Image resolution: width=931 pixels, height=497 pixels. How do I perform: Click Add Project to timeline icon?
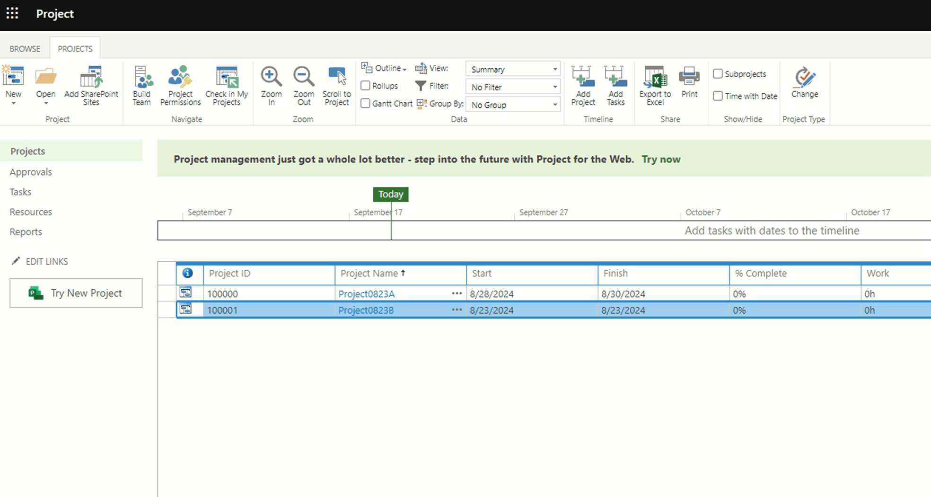(x=583, y=77)
